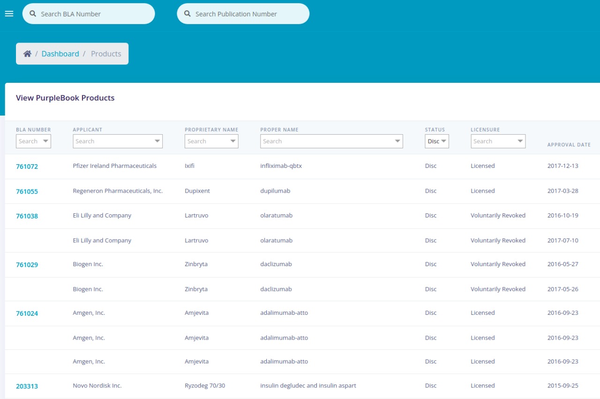The width and height of the screenshot is (600, 399).
Task: Click the publication search magnifier icon
Action: click(x=187, y=14)
